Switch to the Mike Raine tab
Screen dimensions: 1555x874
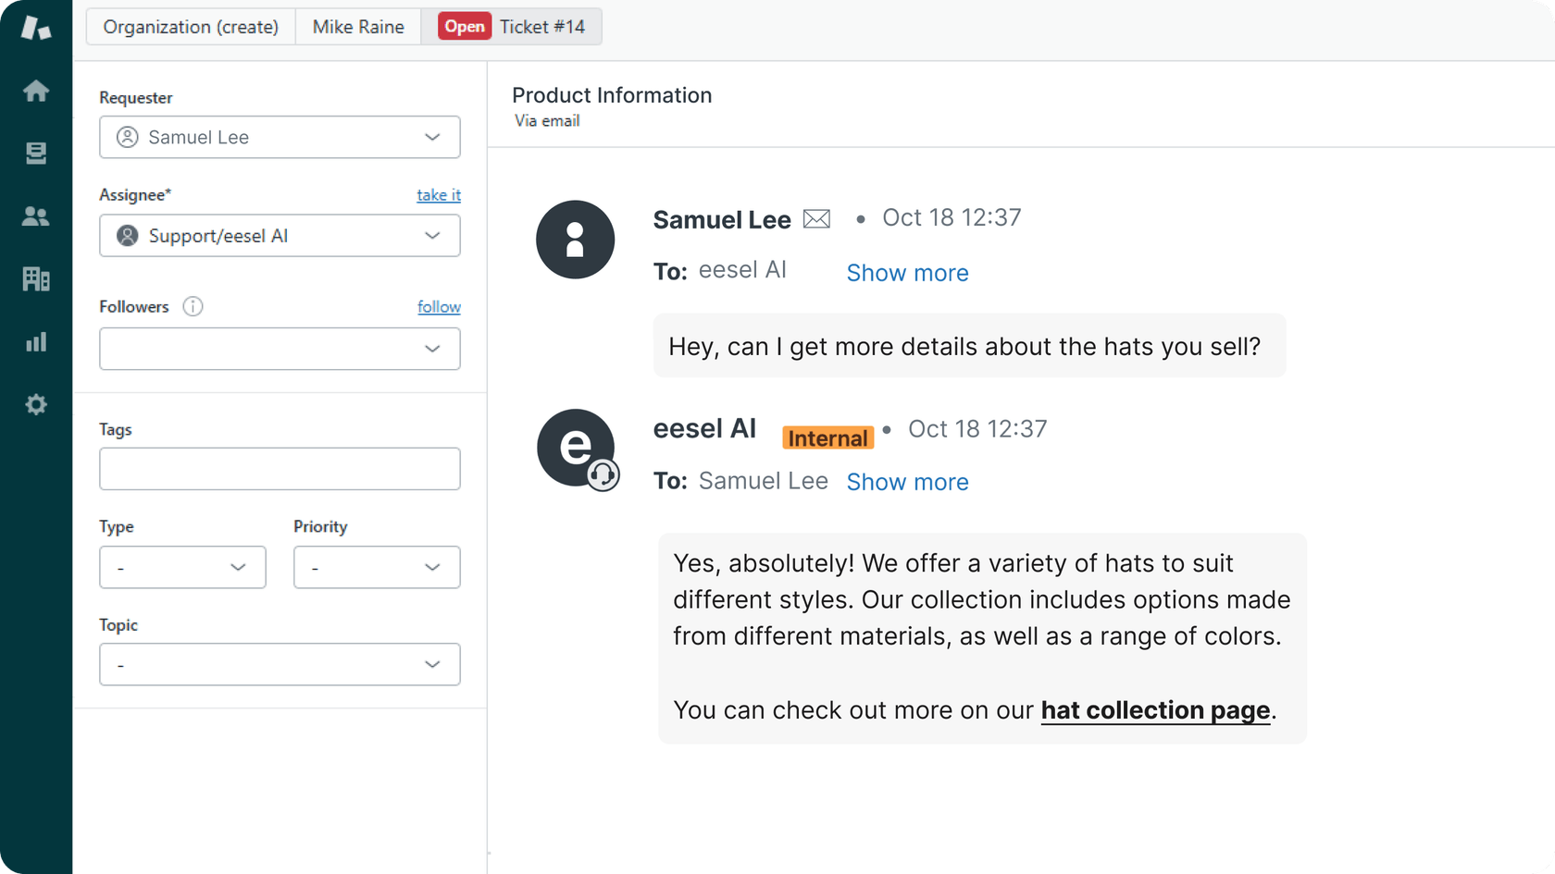tap(358, 26)
